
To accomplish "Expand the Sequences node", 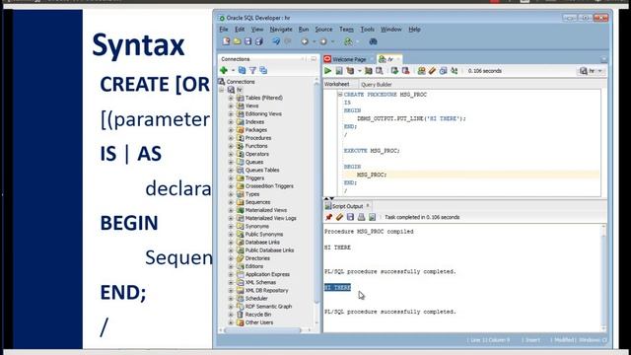I will coord(231,202).
